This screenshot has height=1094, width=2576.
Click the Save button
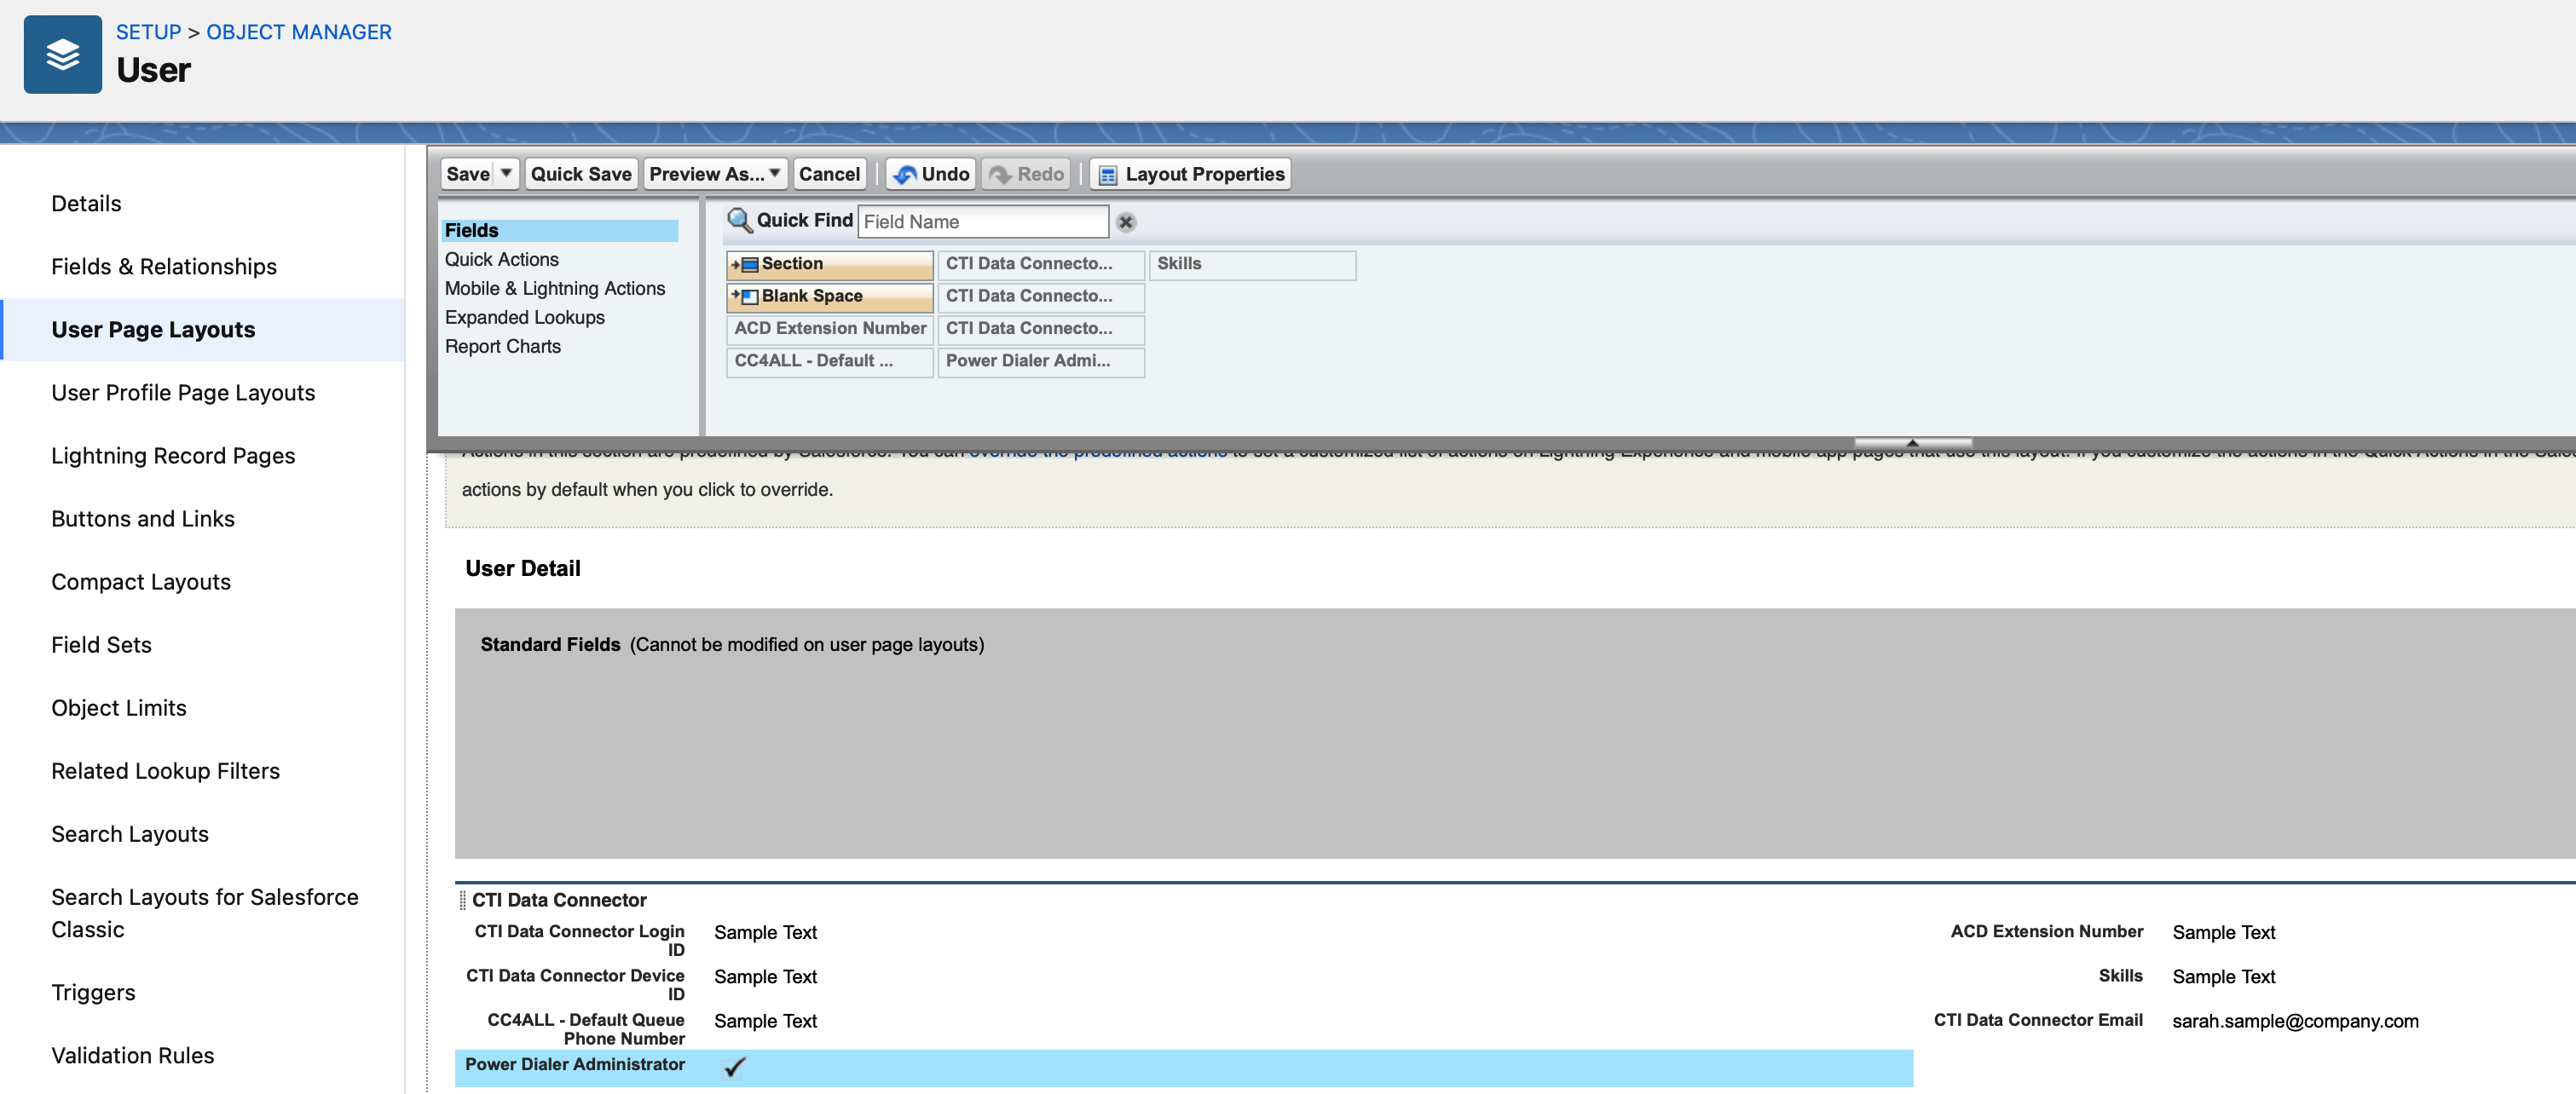[x=468, y=174]
